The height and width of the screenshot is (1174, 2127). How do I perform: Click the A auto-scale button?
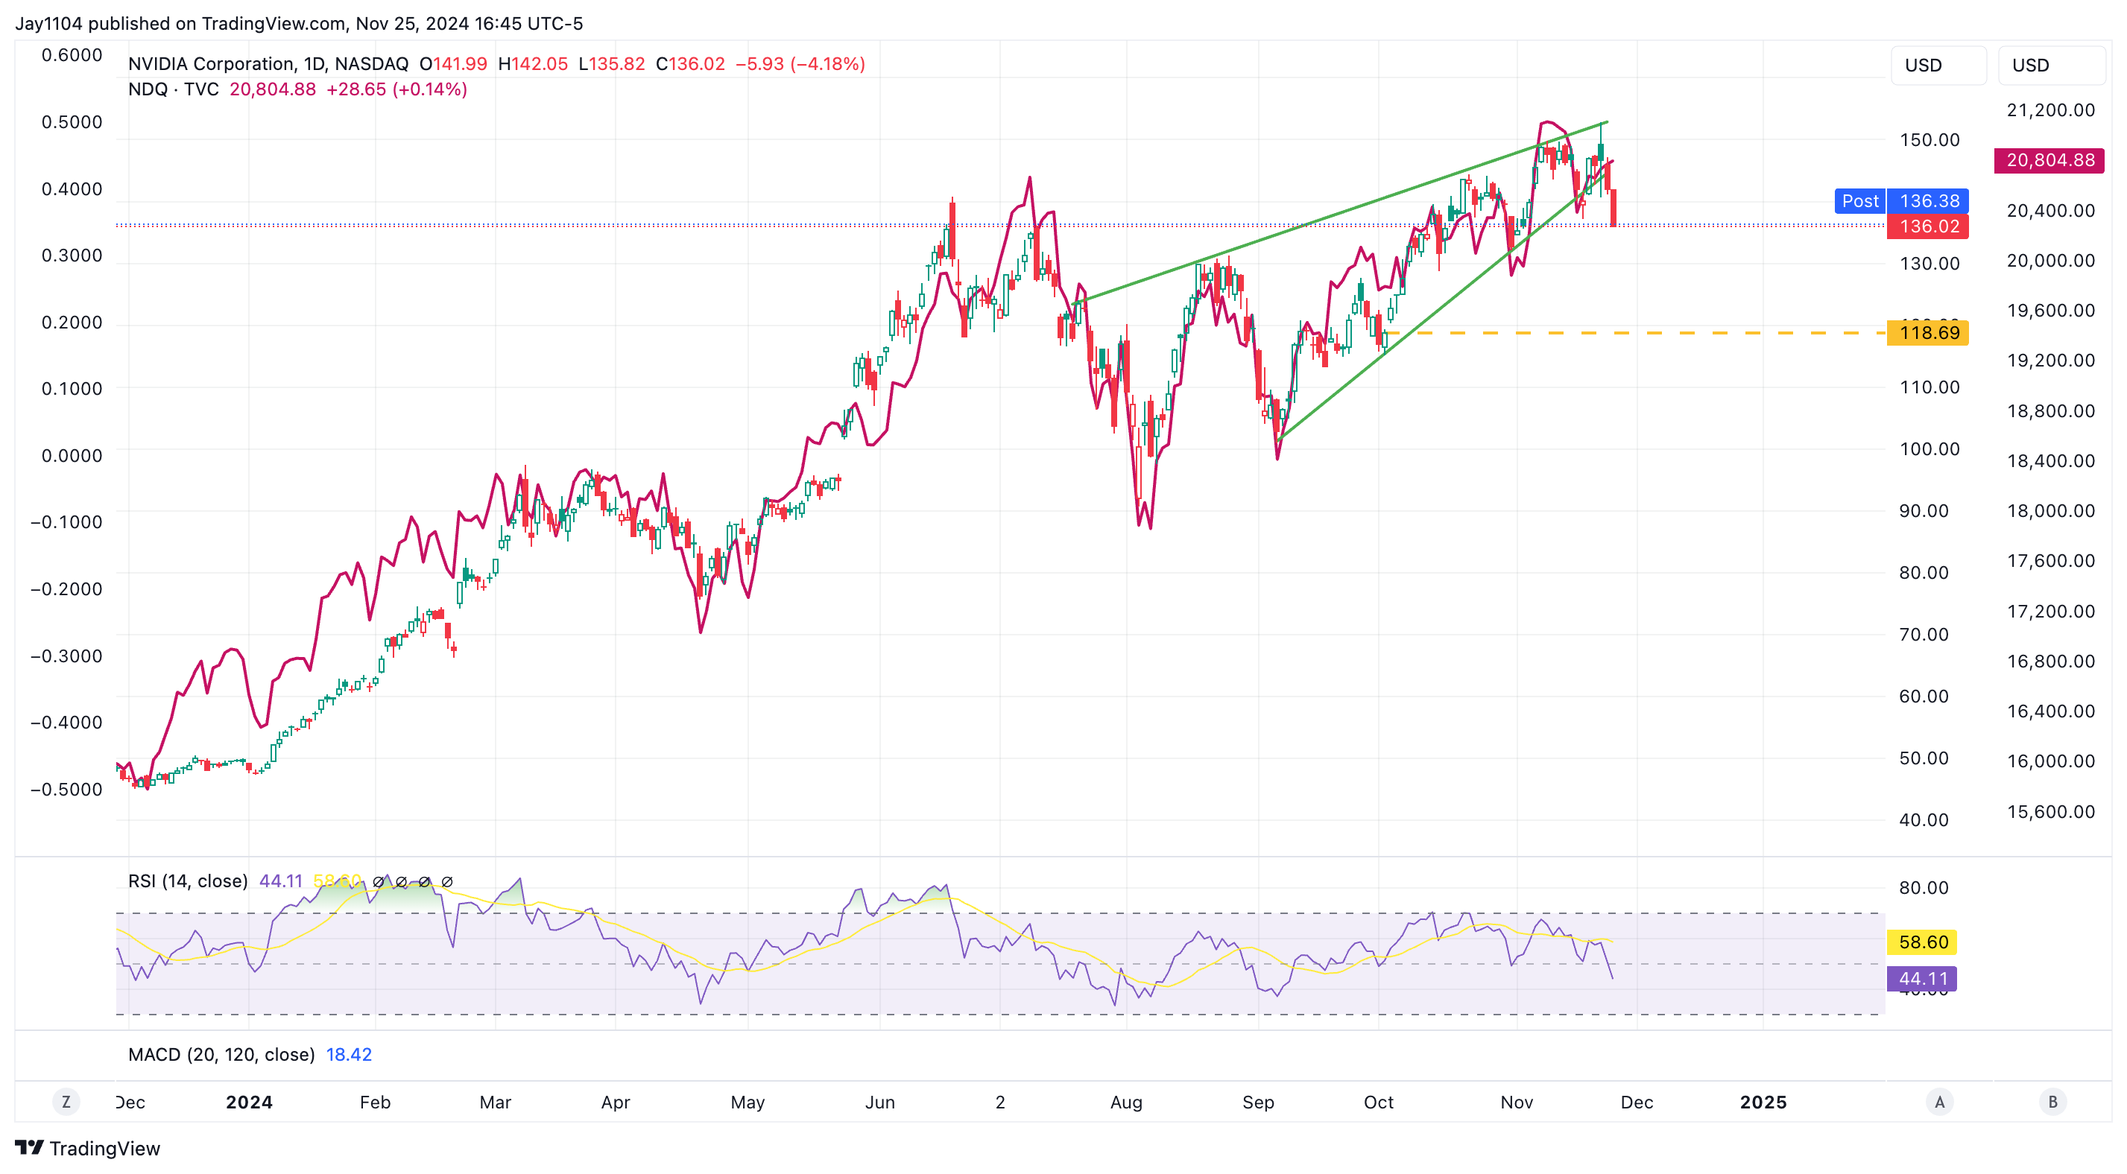click(1940, 1101)
